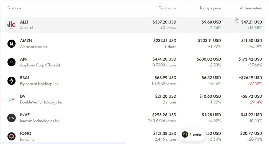Sort by the Today's price column header

[x=210, y=8]
